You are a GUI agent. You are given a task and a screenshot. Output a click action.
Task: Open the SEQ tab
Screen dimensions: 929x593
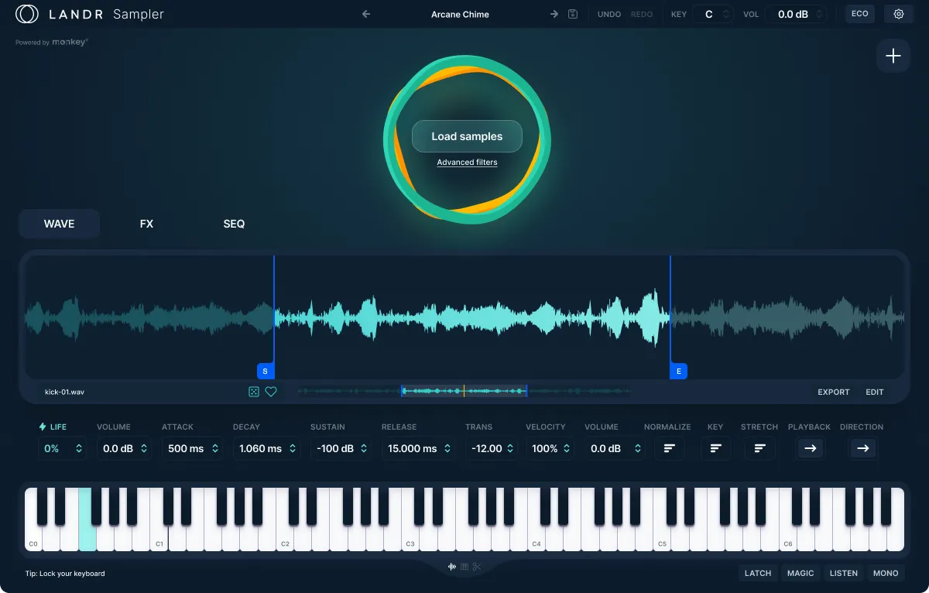pyautogui.click(x=234, y=224)
